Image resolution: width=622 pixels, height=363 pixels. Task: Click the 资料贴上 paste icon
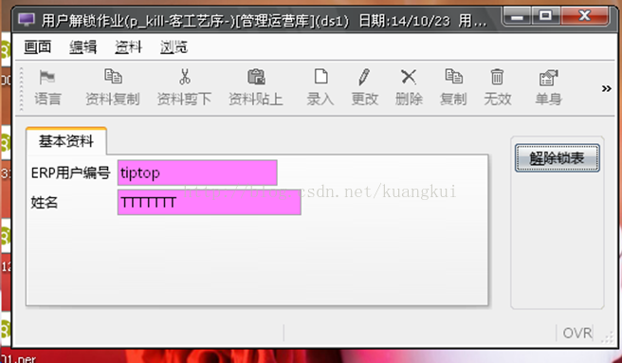[256, 77]
